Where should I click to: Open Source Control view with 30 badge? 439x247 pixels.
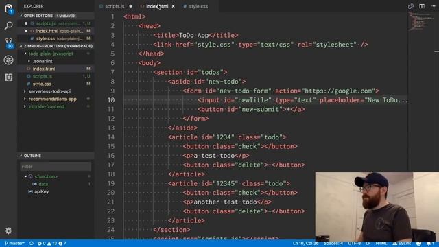tap(9, 43)
